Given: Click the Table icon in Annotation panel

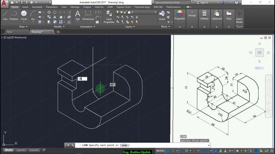Looking at the screenshot, I should [x=97, y=22].
